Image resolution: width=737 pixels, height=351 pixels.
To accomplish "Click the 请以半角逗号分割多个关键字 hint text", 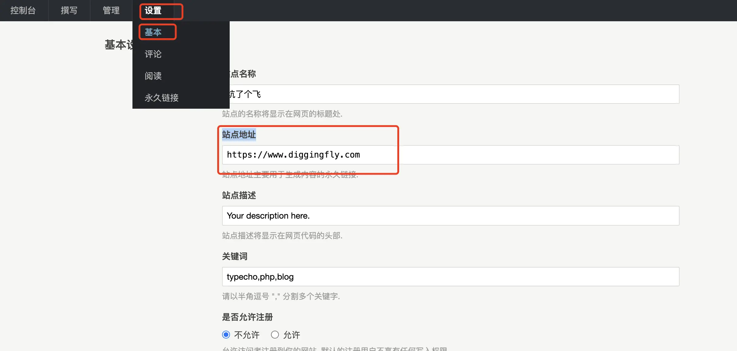I will (x=281, y=296).
